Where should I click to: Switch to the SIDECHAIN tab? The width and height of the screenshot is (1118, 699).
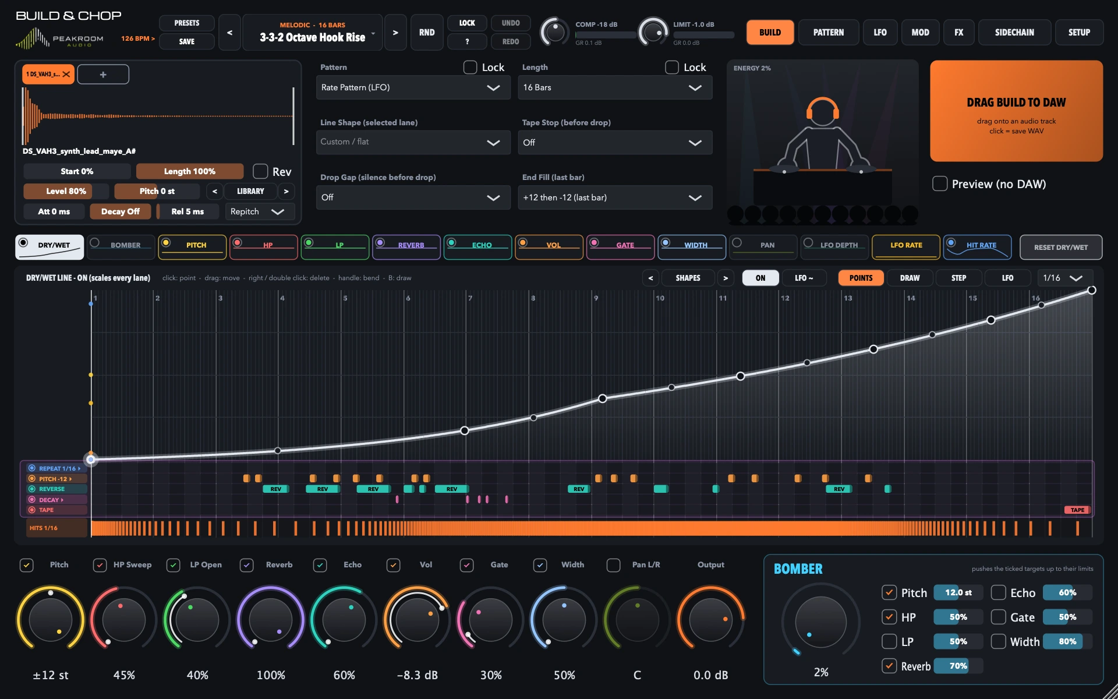(1014, 33)
